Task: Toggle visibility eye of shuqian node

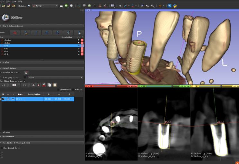Action: pyautogui.click(x=79, y=40)
